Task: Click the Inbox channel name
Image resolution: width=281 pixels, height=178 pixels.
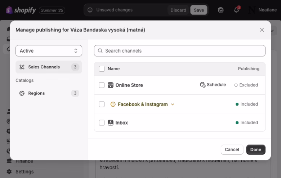Action: [x=122, y=123]
